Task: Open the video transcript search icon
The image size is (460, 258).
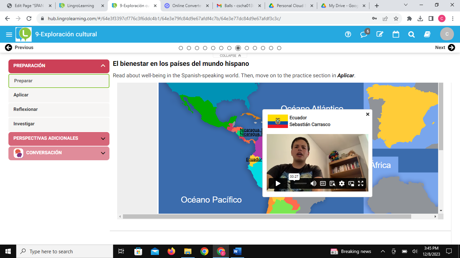Action: point(332,183)
